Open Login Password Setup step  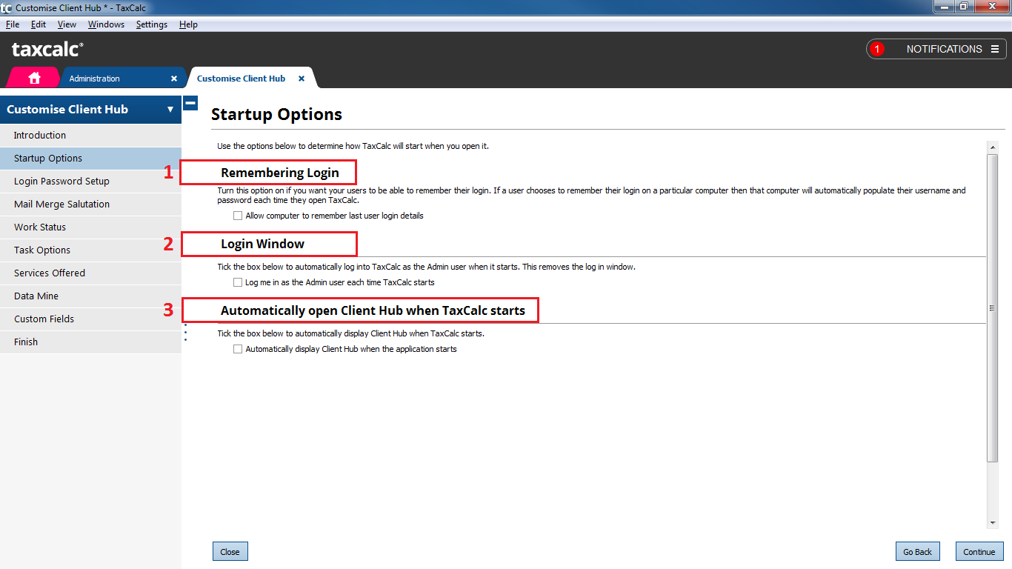click(90, 182)
